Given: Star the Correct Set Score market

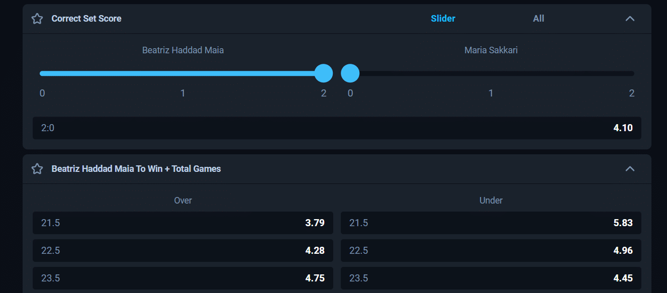Looking at the screenshot, I should tap(37, 18).
